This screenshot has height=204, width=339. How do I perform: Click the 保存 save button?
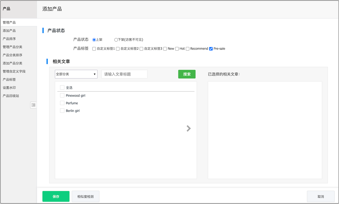pos(56,196)
